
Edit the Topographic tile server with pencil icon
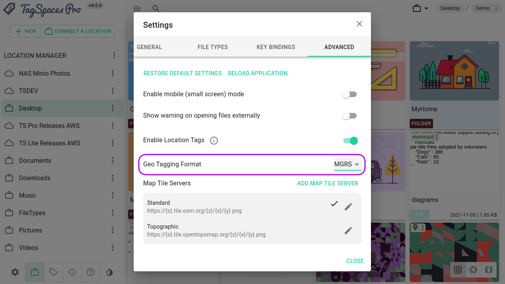coord(348,231)
